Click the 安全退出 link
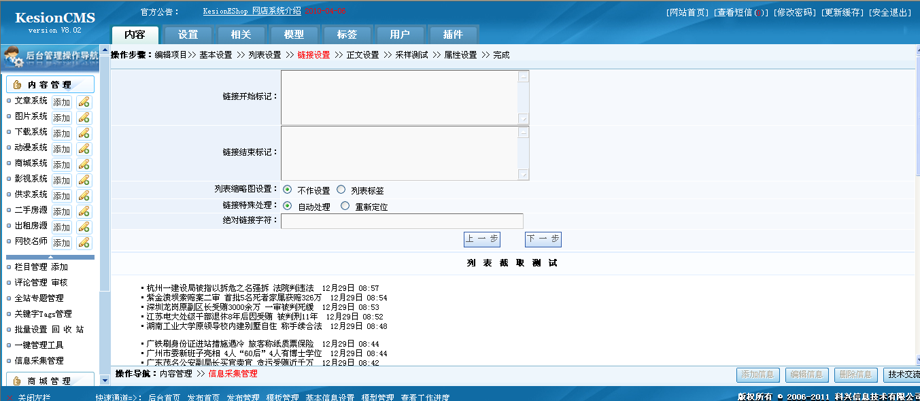 [890, 13]
